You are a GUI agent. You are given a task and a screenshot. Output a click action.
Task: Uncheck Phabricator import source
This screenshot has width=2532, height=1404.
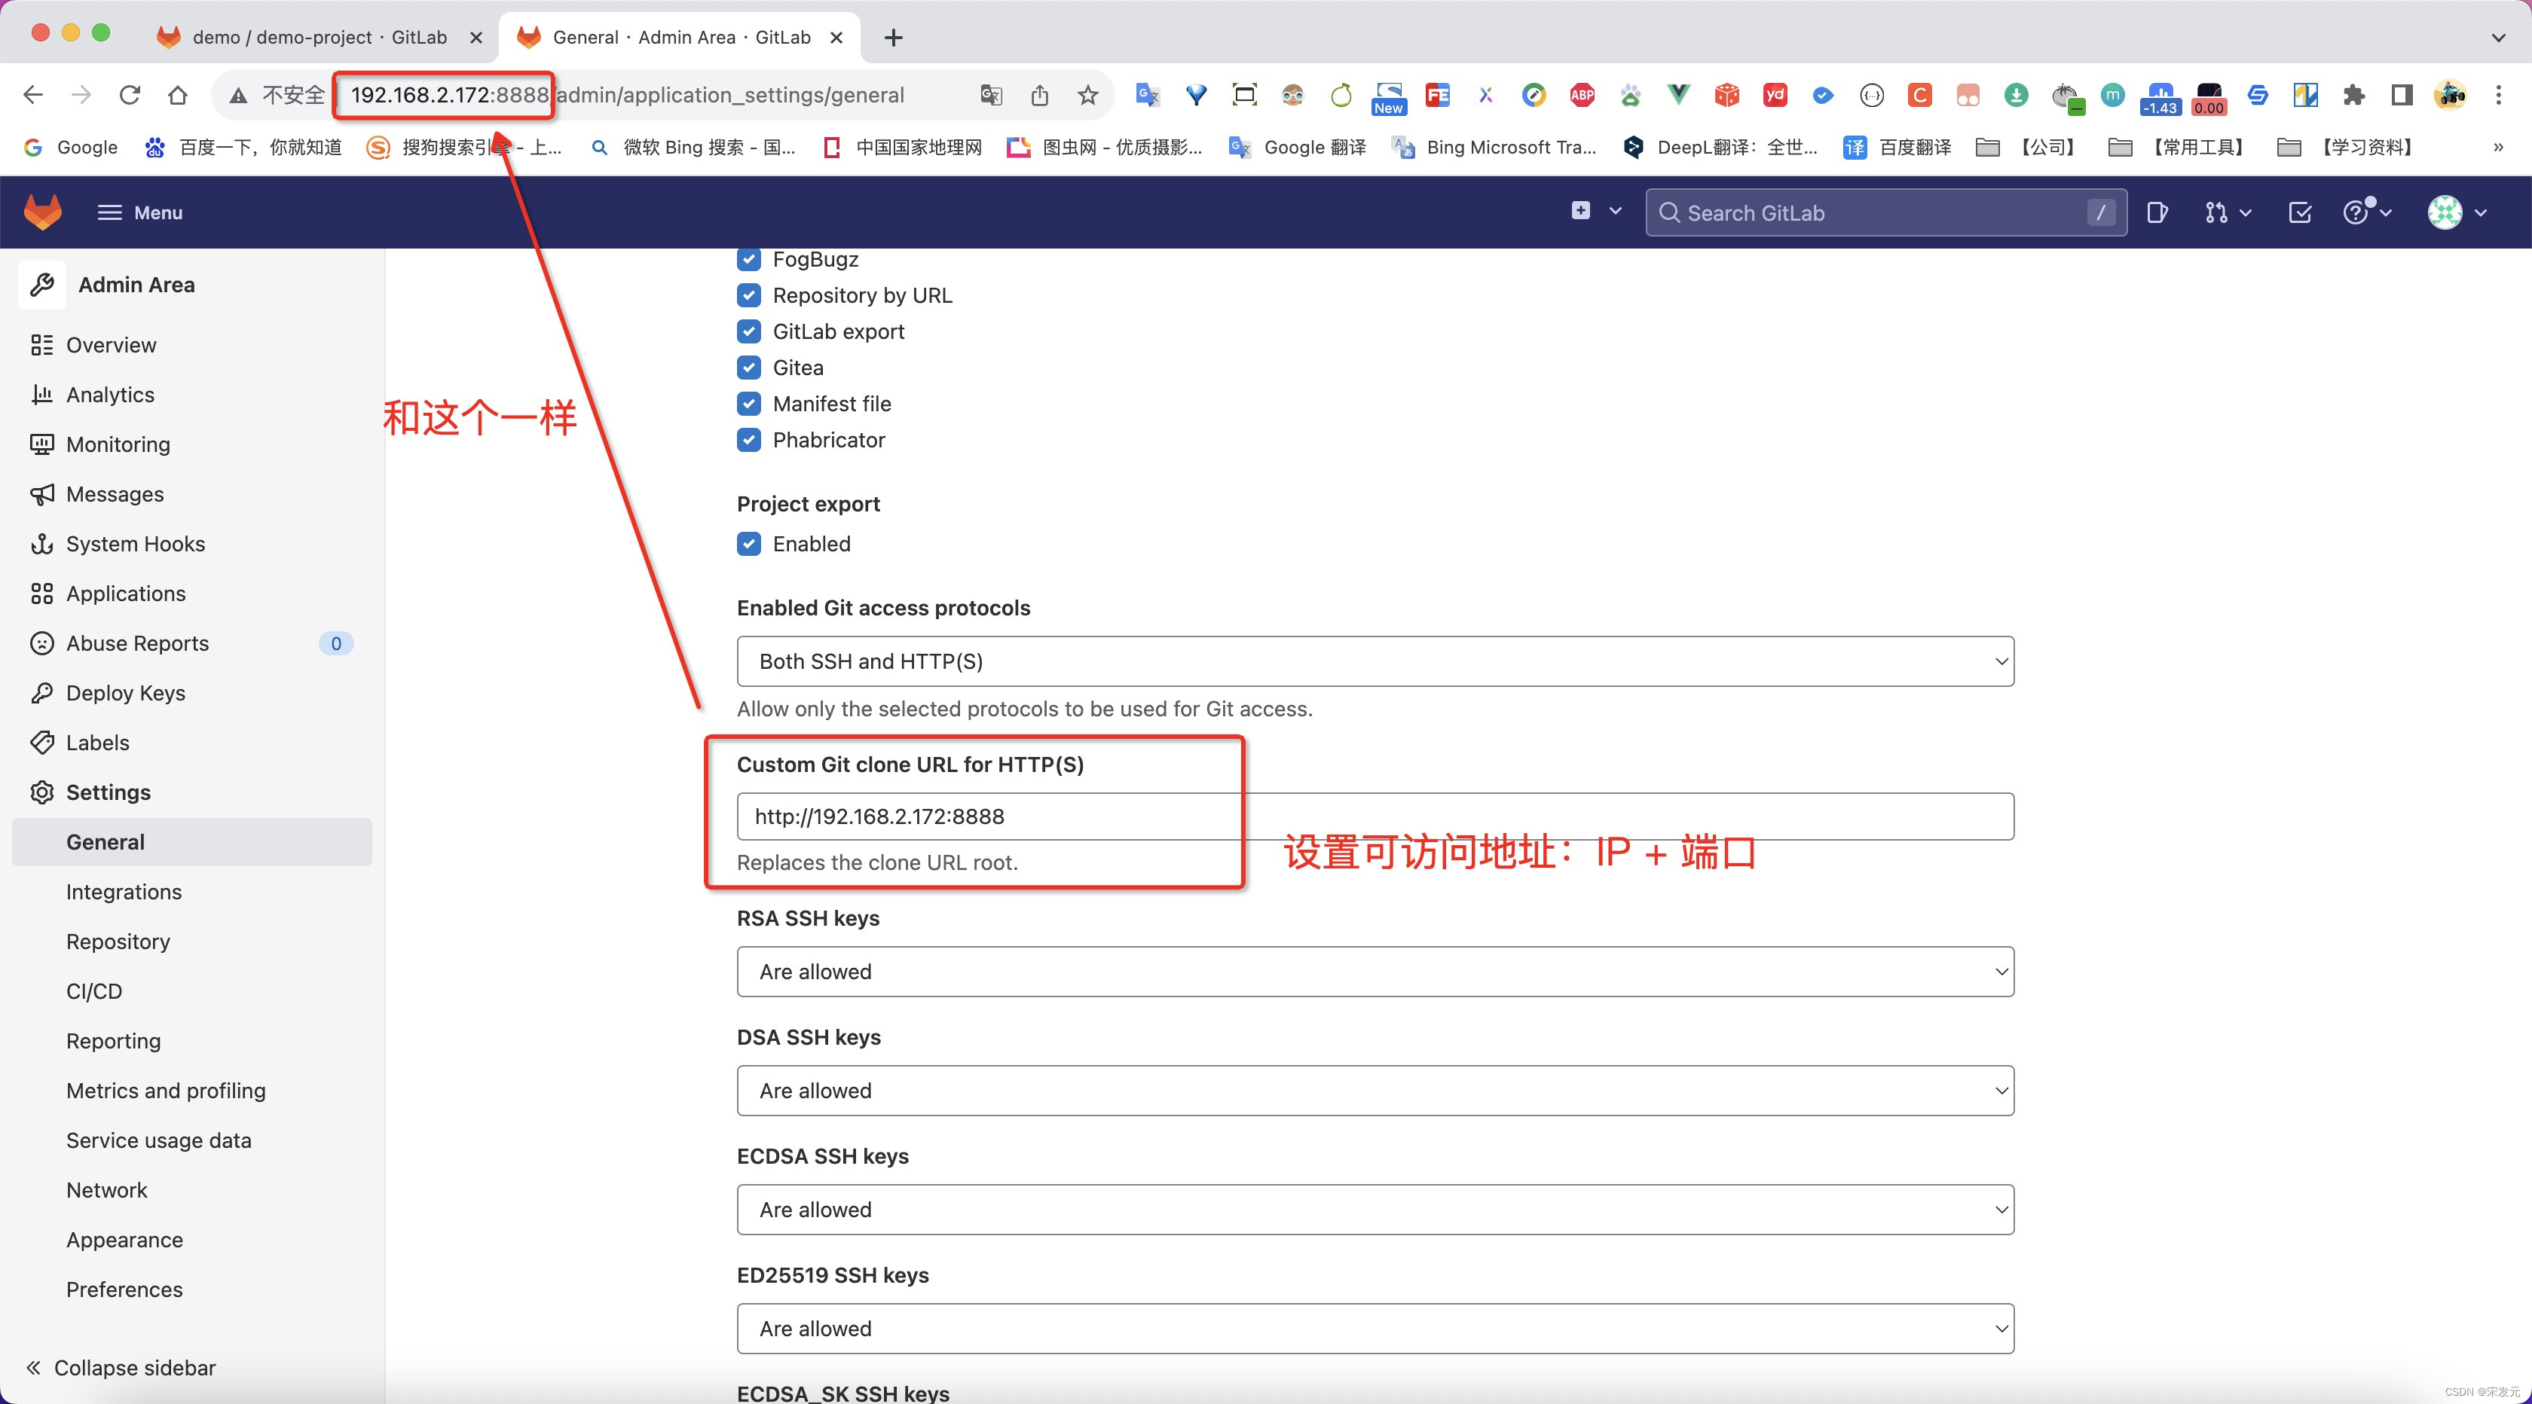(x=749, y=440)
